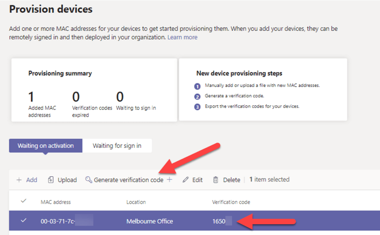Click the plus icon beside Add
The height and width of the screenshot is (235, 380).
[19, 180]
